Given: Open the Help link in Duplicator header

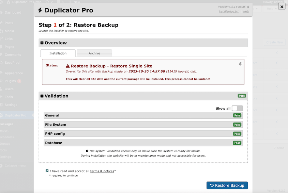Looking at the screenshot, I should pos(246,11).
